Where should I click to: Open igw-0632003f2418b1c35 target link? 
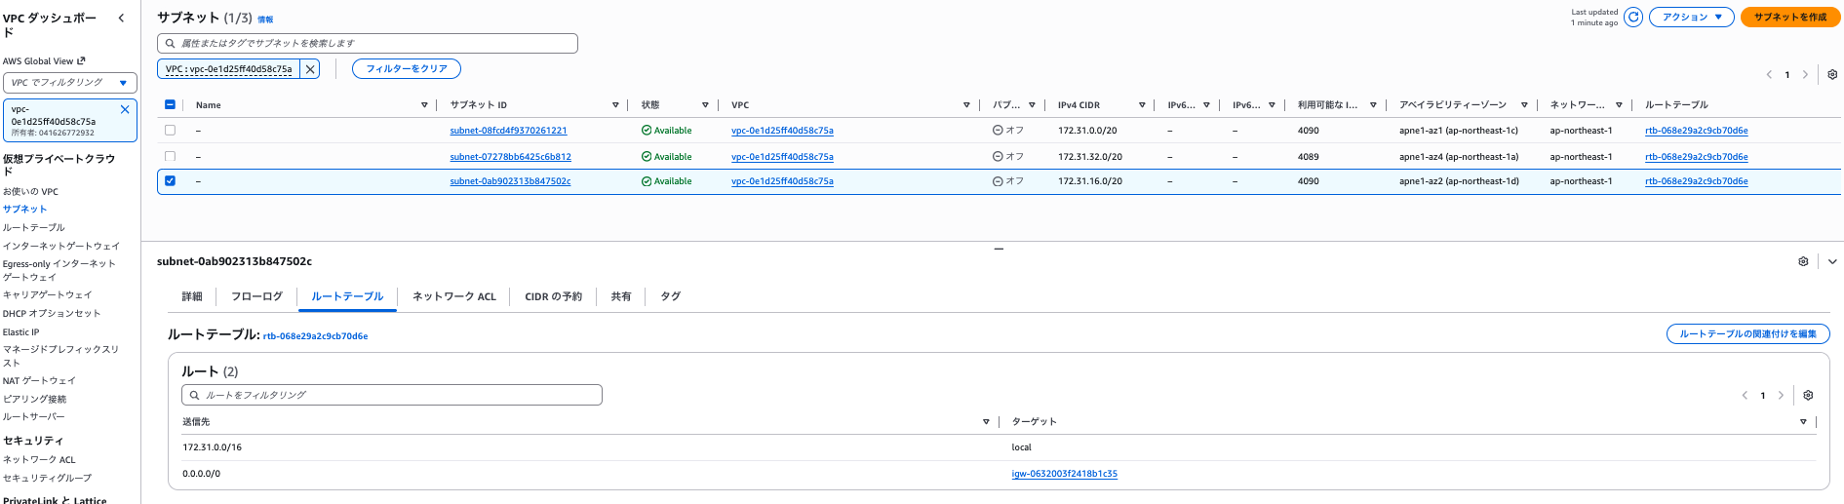[x=1064, y=474]
